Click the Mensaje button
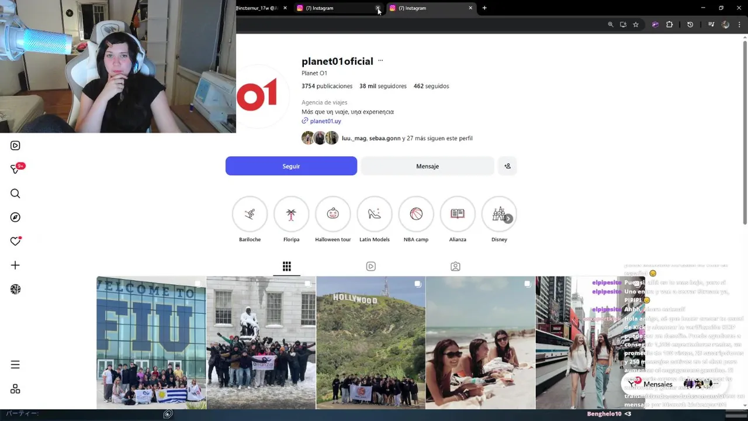The image size is (748, 421). point(427,166)
